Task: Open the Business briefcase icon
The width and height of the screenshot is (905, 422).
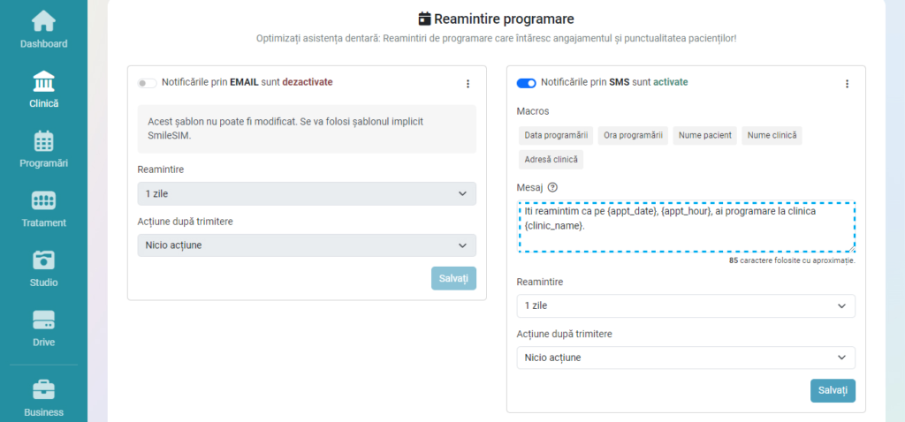Action: click(x=43, y=389)
